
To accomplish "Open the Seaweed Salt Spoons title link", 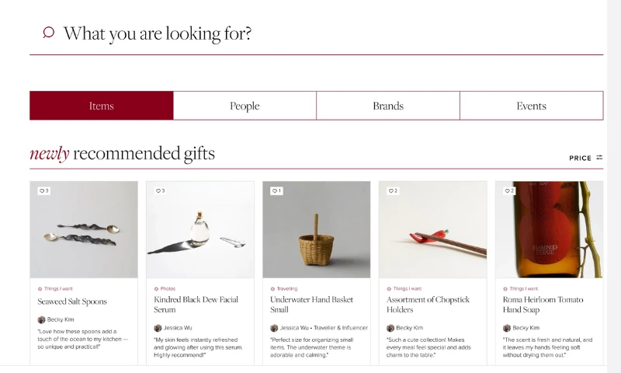I will [72, 302].
